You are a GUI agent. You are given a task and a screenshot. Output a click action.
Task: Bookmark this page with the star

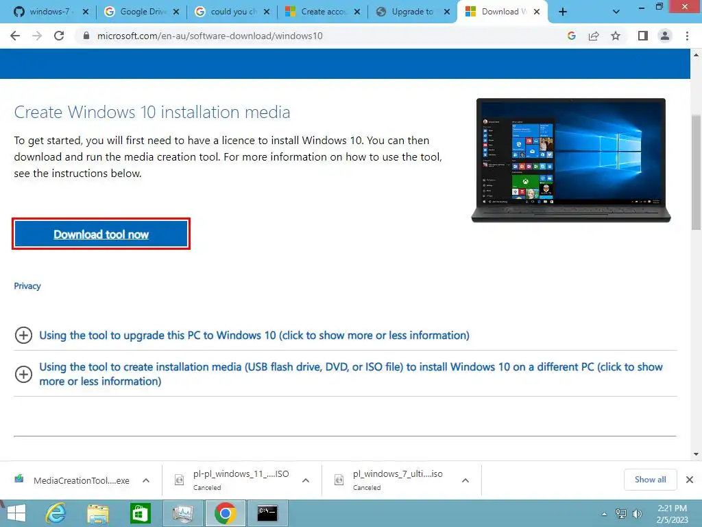pos(616,36)
